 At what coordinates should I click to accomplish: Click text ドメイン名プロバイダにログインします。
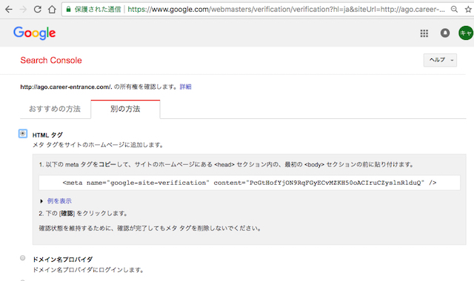pyautogui.click(x=88, y=270)
